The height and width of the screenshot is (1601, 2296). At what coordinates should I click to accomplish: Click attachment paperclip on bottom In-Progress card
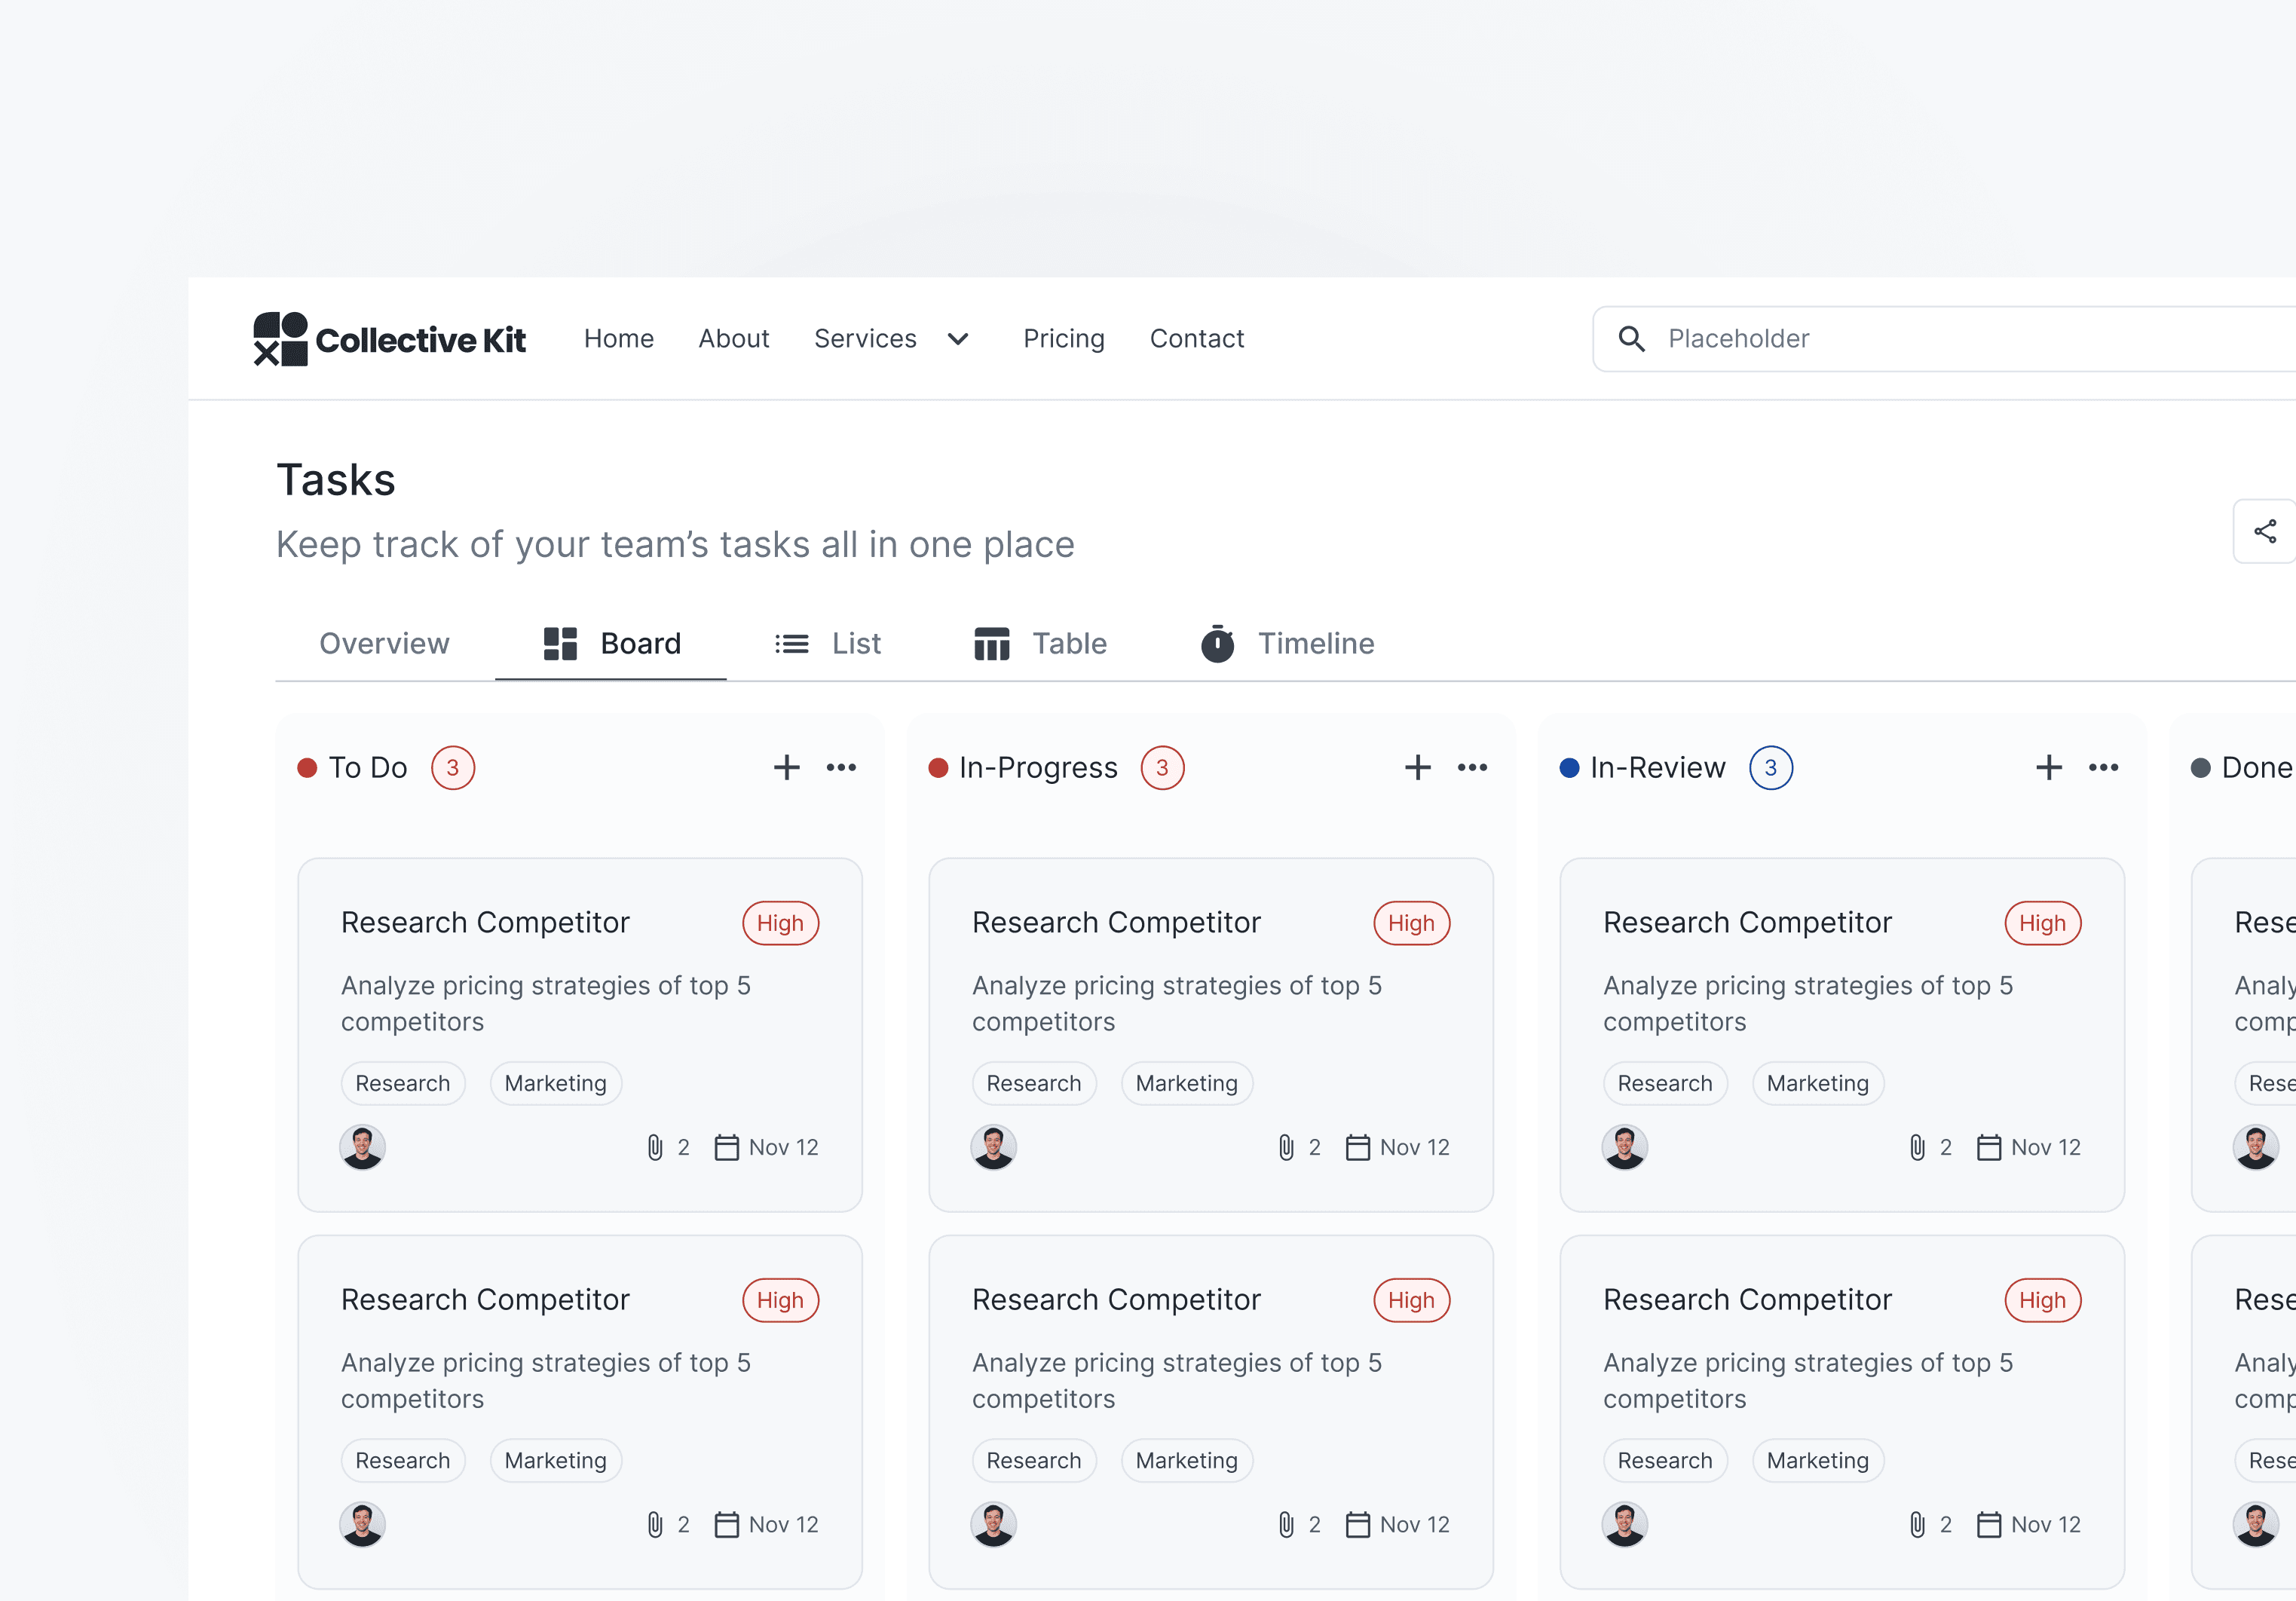click(1286, 1525)
